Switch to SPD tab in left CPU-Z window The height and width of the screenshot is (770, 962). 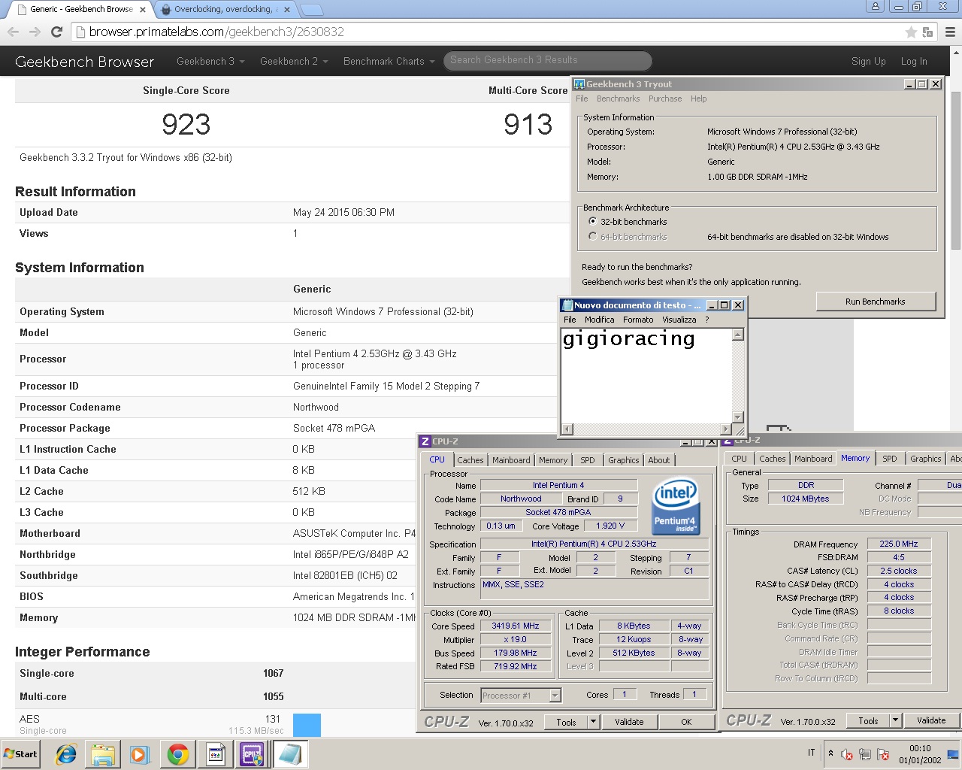(588, 460)
